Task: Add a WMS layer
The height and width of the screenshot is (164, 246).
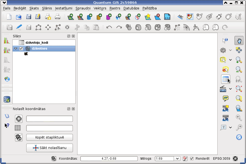Action: [x=119, y=17]
